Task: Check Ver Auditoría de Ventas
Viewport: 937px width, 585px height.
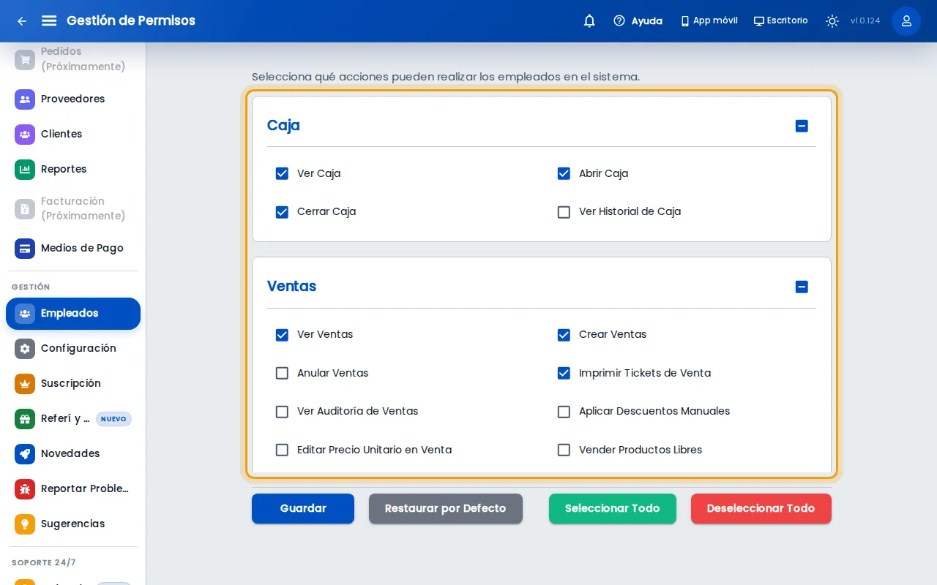Action: [282, 412]
